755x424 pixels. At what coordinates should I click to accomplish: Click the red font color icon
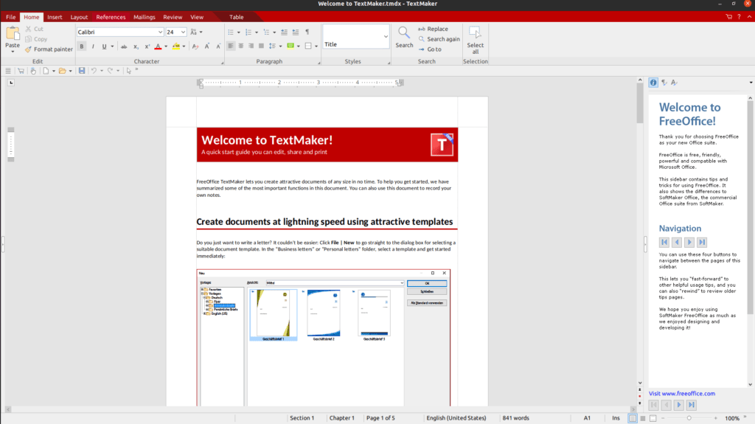tap(158, 46)
